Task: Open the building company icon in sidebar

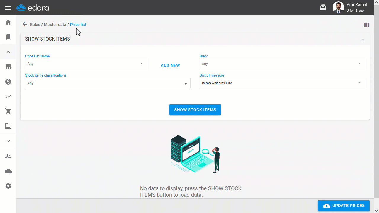Action: [8, 126]
